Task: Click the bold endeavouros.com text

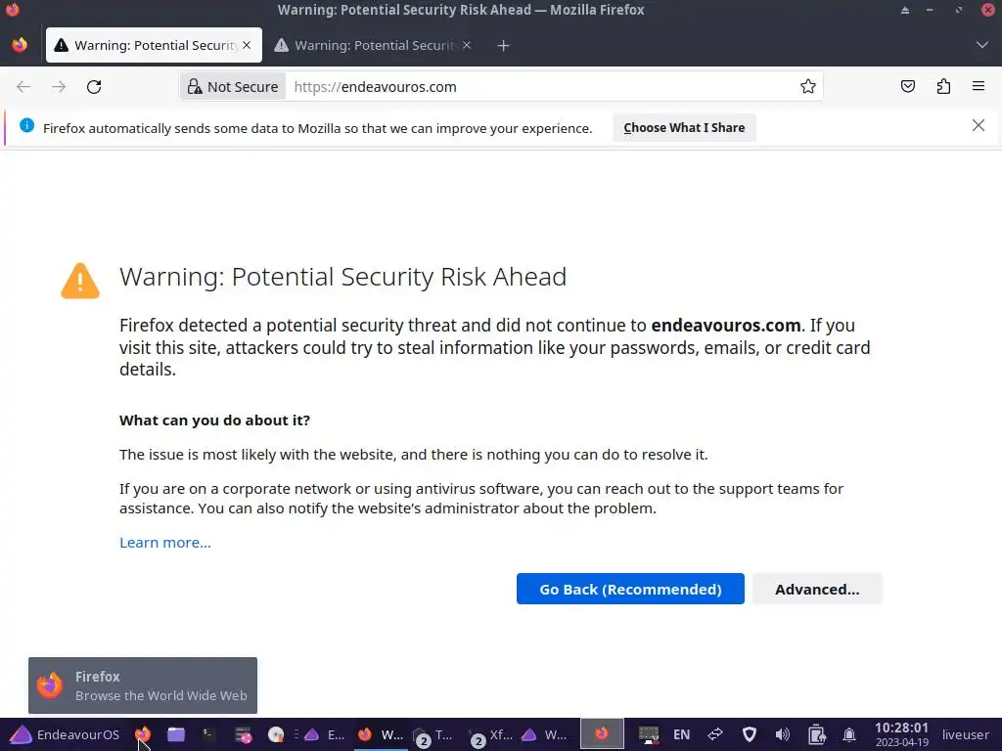Action: (725, 325)
